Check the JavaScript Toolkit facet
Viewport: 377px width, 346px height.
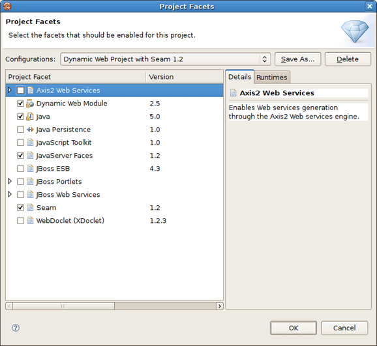pos(20,143)
